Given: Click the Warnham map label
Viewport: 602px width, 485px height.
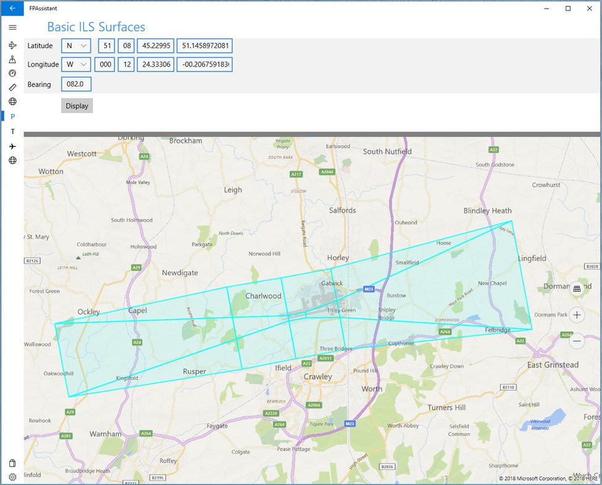Looking at the screenshot, I should (105, 434).
